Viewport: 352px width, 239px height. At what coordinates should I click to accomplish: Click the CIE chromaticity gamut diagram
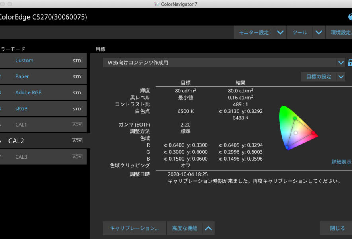click(x=298, y=128)
